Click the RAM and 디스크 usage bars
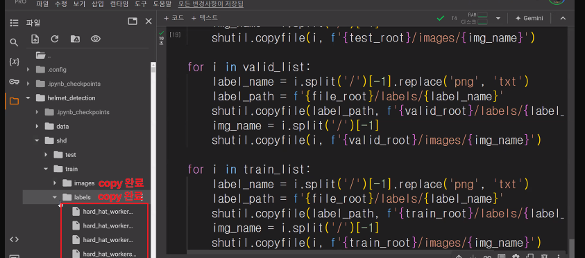The image size is (585, 258). click(475, 18)
